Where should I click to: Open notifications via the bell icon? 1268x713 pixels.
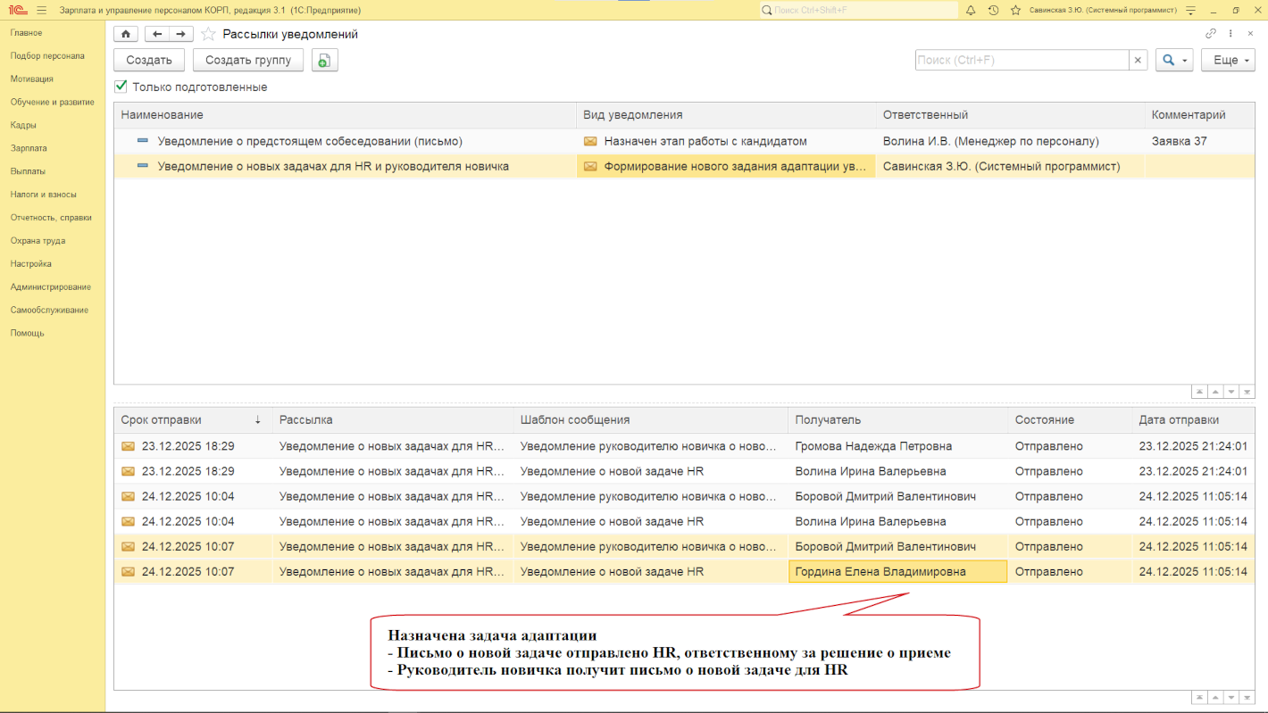coord(971,10)
